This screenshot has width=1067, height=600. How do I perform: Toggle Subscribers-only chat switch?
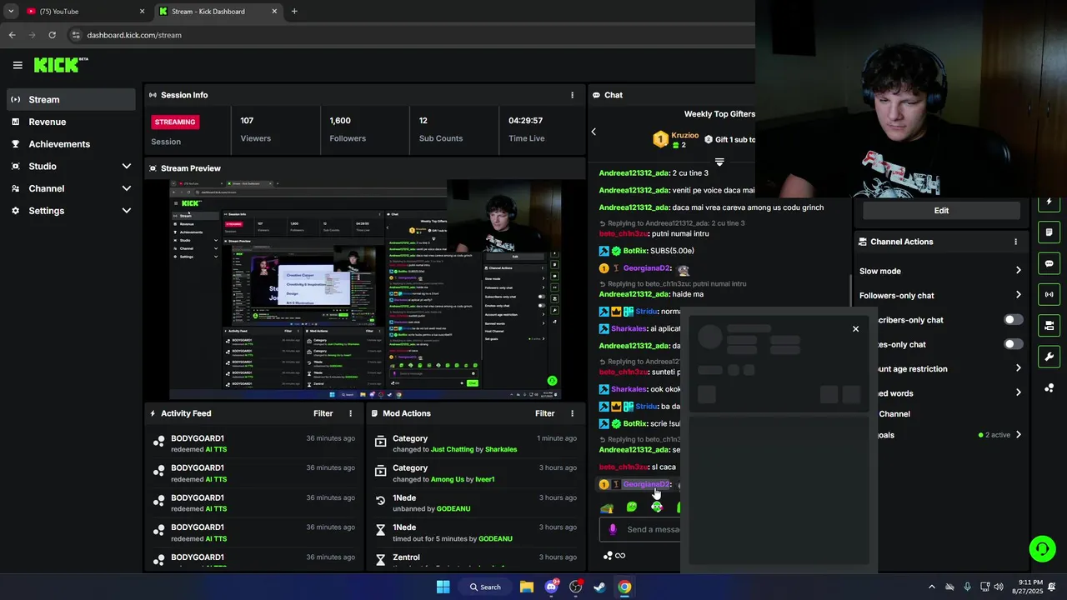tap(1013, 320)
